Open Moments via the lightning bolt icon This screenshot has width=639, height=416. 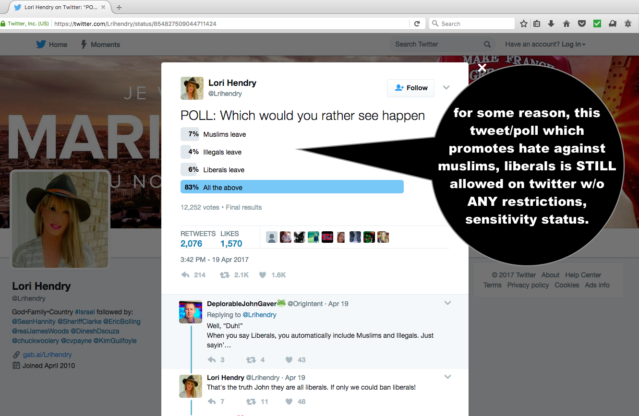84,45
